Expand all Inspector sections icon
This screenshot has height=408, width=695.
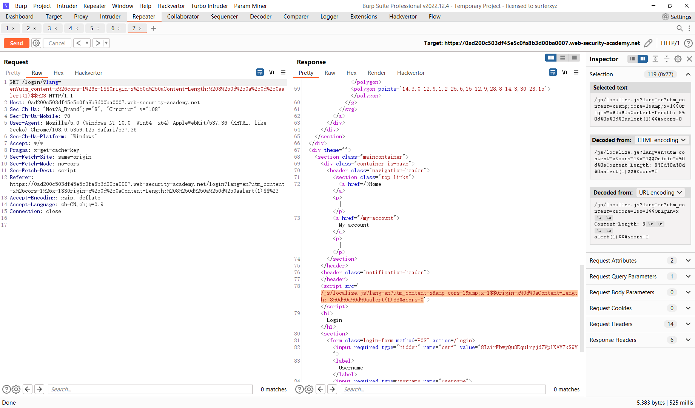[x=655, y=59]
